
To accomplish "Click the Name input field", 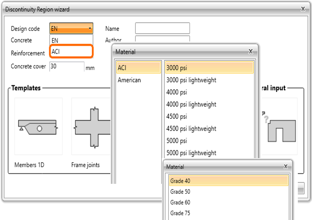I will pyautogui.click(x=162, y=28).
